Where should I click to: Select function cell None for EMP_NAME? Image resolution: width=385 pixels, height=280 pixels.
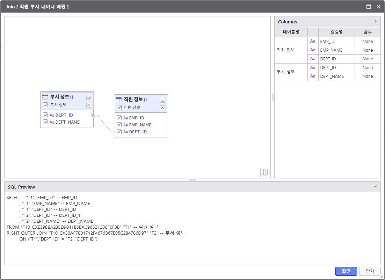point(368,50)
